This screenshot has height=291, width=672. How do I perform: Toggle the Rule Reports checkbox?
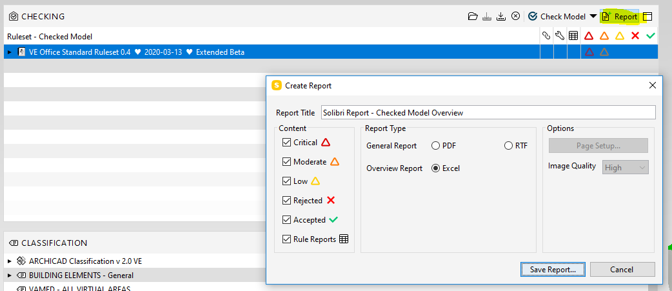click(287, 239)
